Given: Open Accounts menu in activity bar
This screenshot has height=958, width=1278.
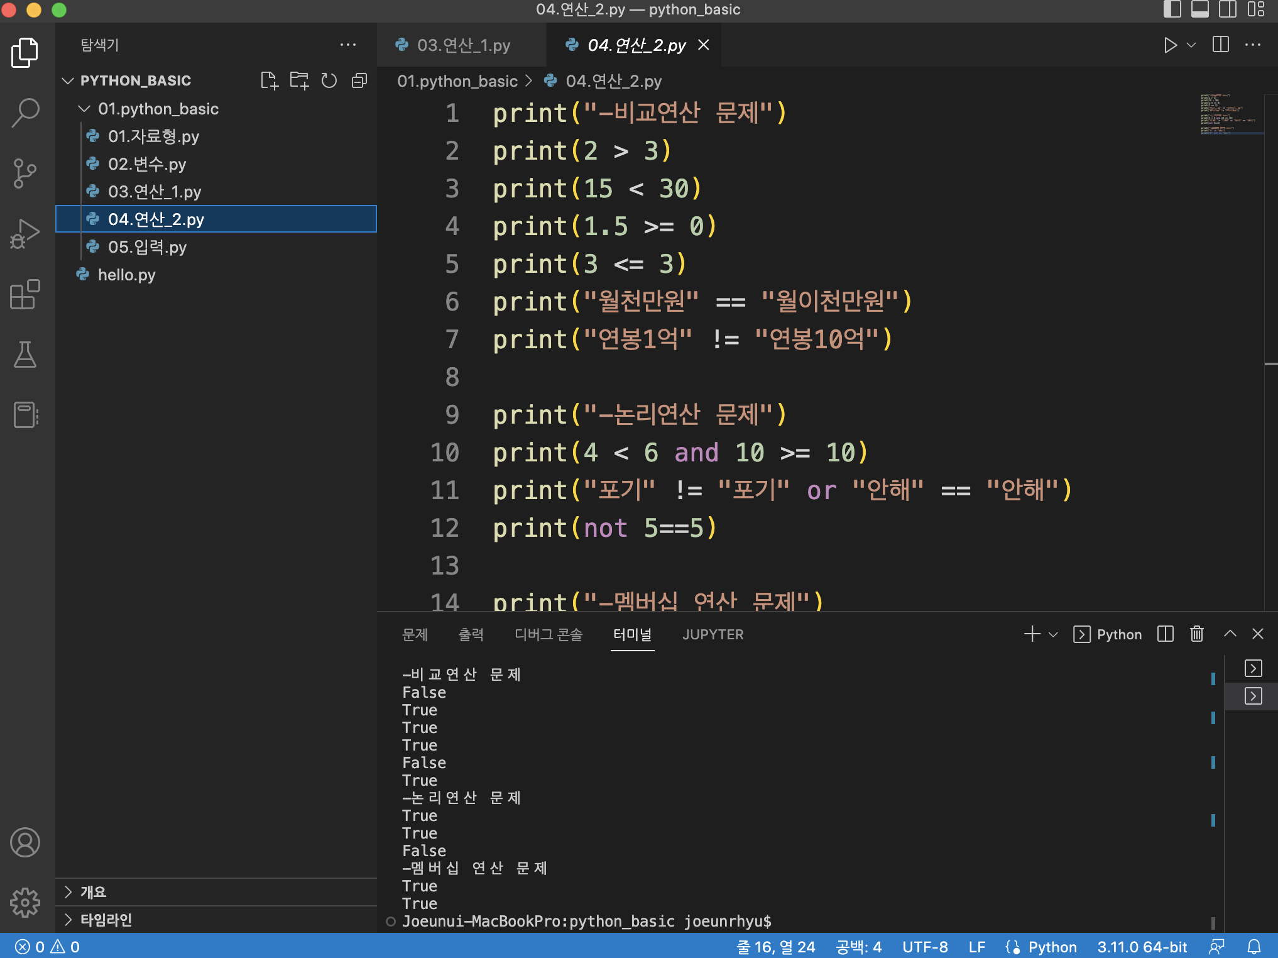Looking at the screenshot, I should pyautogui.click(x=25, y=842).
